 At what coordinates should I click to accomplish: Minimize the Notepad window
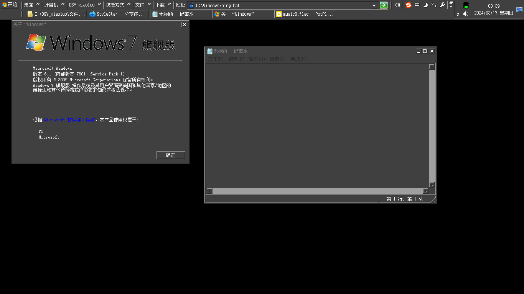tap(419, 51)
